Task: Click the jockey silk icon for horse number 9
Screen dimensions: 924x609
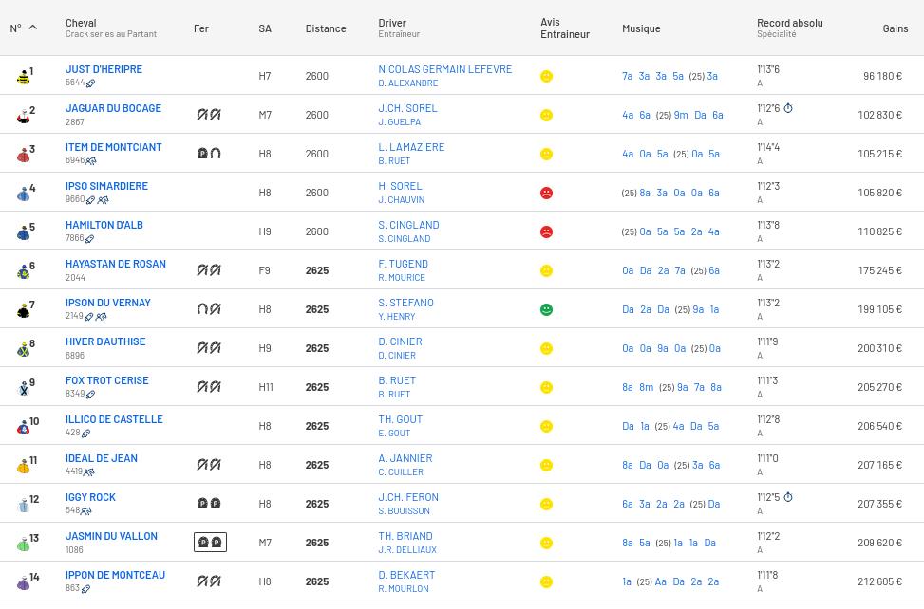Action: coord(23,388)
